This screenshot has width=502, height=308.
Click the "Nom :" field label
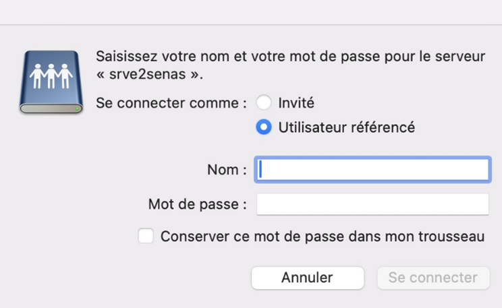pos(227,170)
